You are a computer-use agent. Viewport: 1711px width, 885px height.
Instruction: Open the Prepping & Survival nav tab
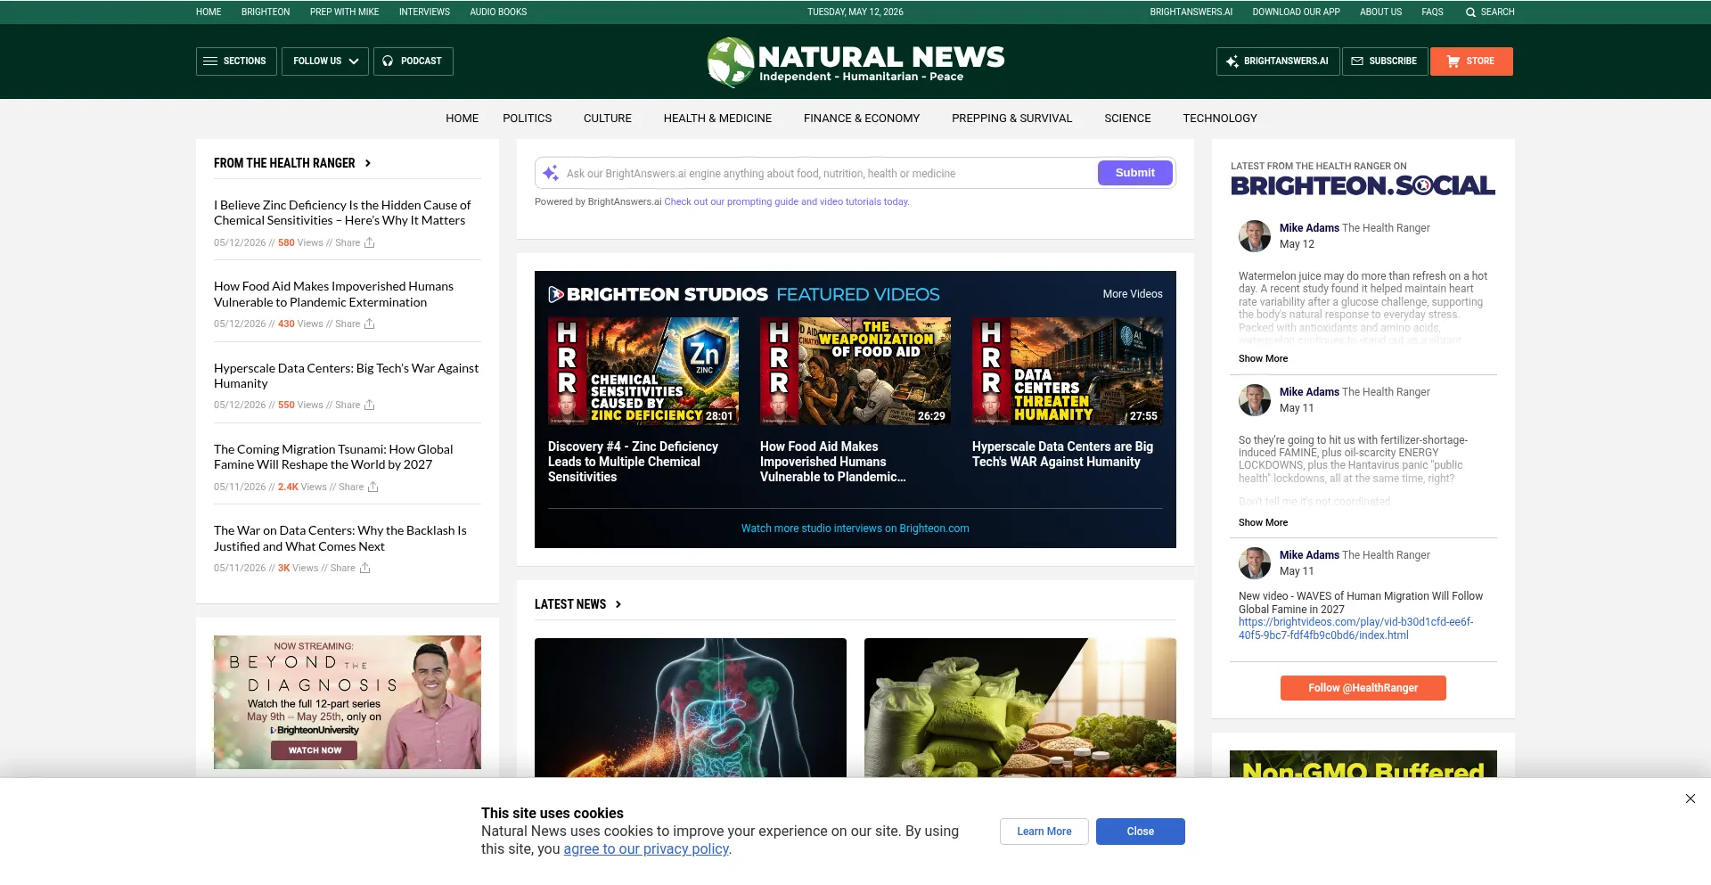coord(1011,119)
